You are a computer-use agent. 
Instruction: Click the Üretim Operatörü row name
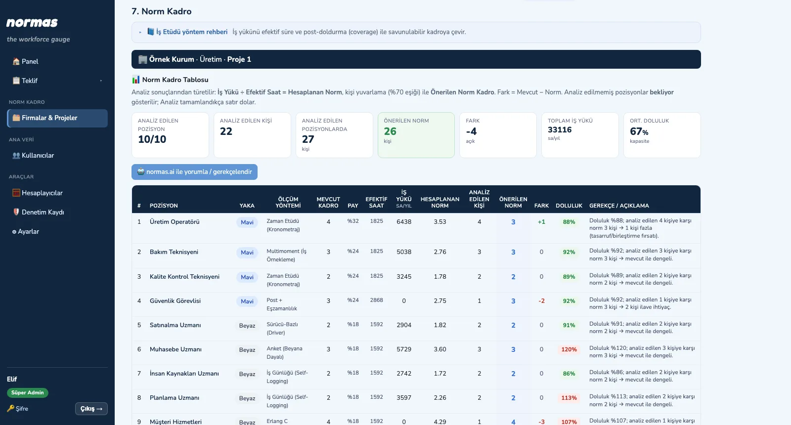pyautogui.click(x=175, y=222)
